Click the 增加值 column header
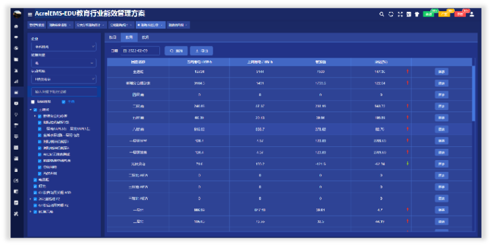This screenshot has width=492, height=246. coord(320,62)
